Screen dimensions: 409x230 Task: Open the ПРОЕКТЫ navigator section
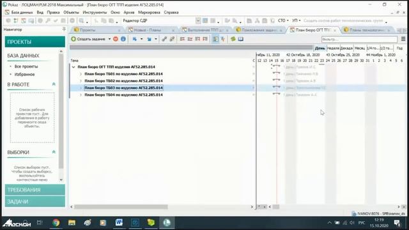pos(35,42)
